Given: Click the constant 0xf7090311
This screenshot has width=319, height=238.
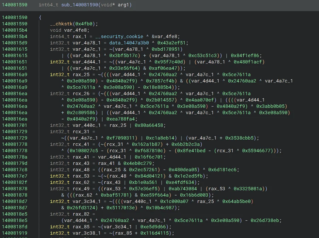Looking at the screenshot, I should coord(121,138).
